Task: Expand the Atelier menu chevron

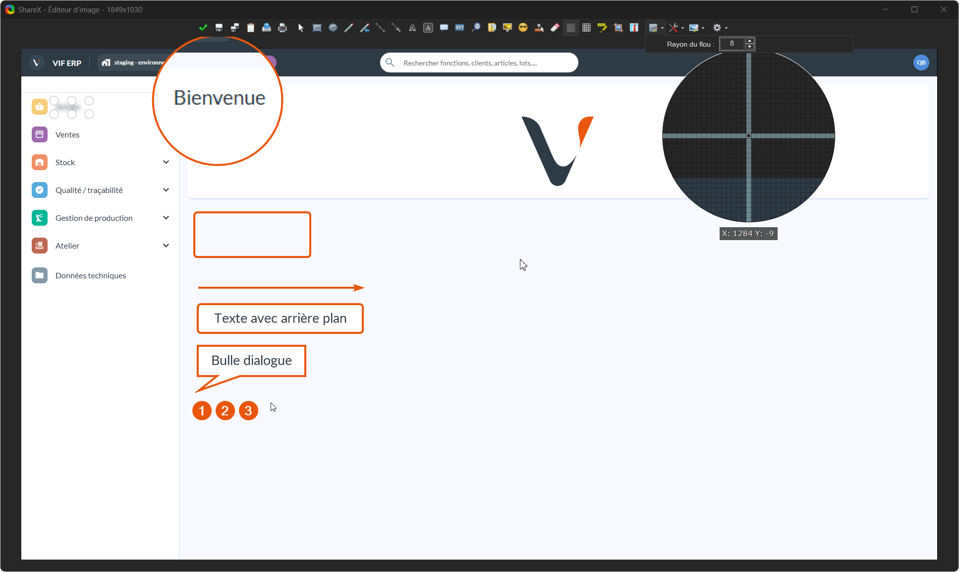Action: click(166, 246)
